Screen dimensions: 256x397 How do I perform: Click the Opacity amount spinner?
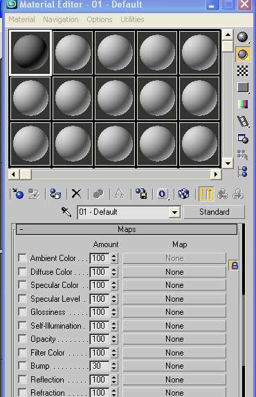(114, 339)
